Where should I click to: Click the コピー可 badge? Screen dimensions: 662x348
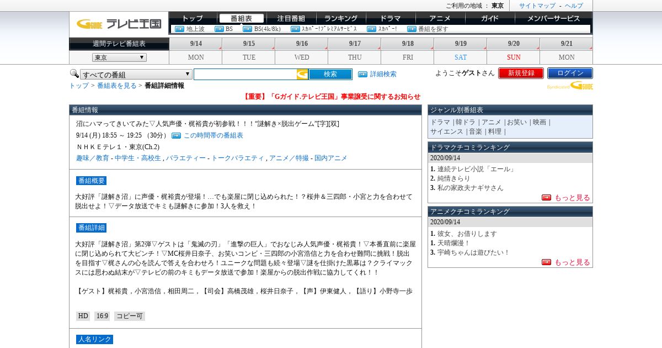coord(130,316)
